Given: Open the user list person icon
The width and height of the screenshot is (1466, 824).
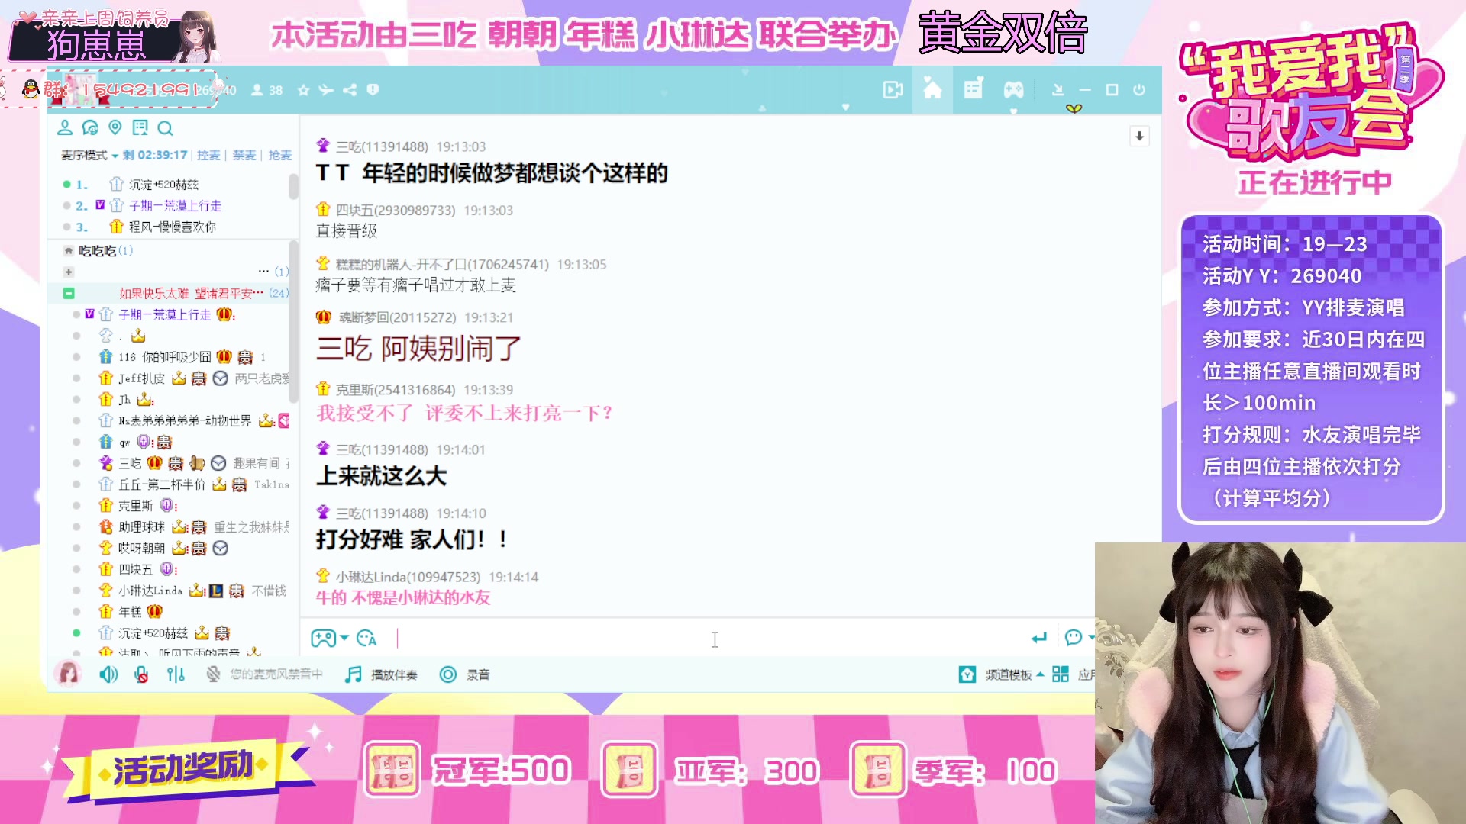Looking at the screenshot, I should [x=65, y=127].
